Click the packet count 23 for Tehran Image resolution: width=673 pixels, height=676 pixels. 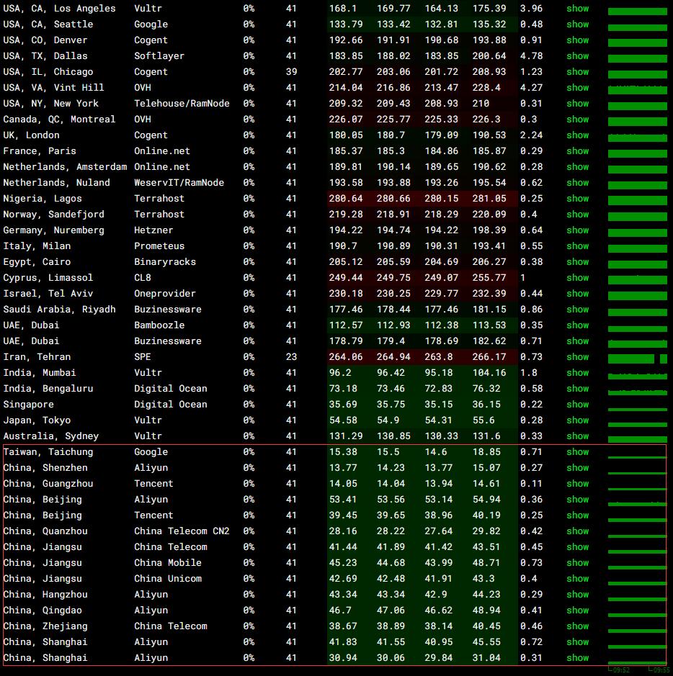click(x=291, y=357)
